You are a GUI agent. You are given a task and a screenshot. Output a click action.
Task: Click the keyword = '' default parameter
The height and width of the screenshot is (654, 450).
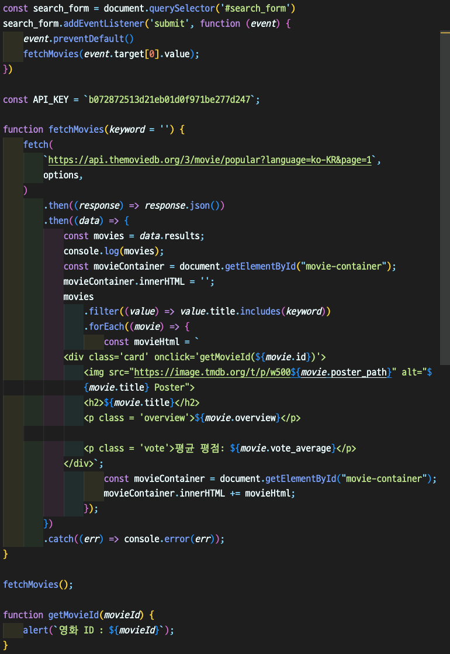139,129
